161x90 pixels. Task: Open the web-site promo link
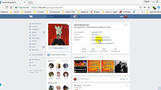click(x=101, y=40)
